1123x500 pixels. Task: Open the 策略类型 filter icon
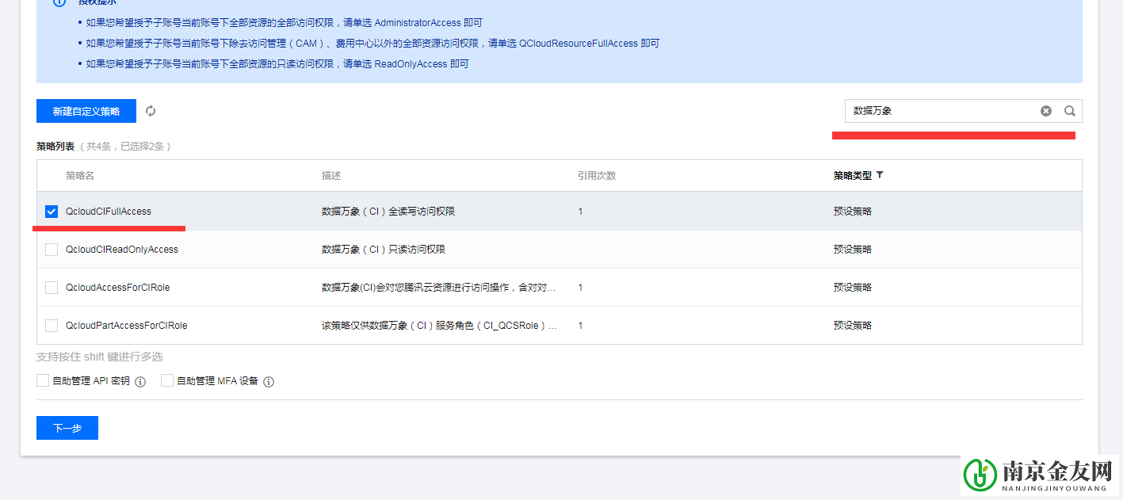point(880,175)
